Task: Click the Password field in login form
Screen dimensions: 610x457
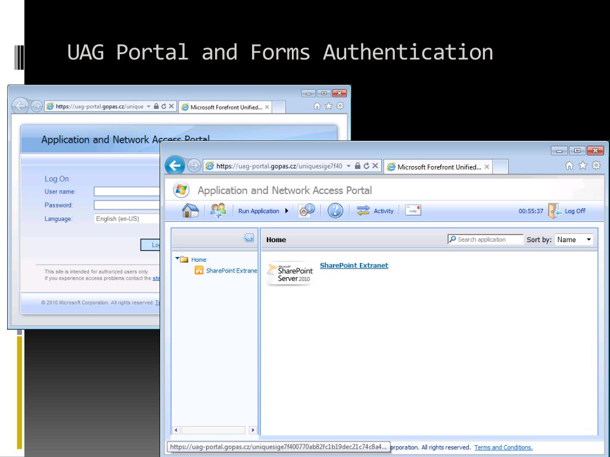Action: pyautogui.click(x=127, y=205)
